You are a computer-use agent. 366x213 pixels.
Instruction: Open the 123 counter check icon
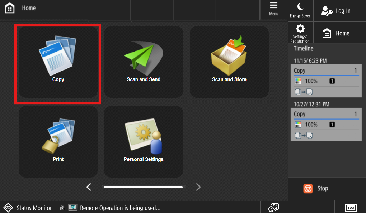tap(351, 208)
